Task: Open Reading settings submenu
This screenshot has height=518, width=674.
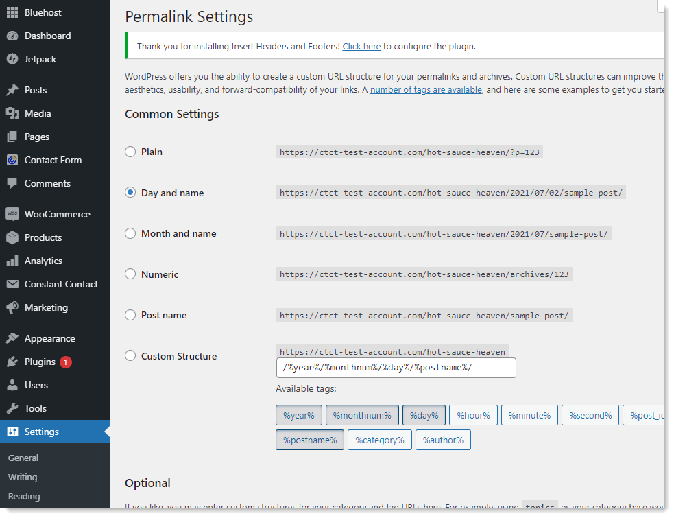Action: point(24,497)
